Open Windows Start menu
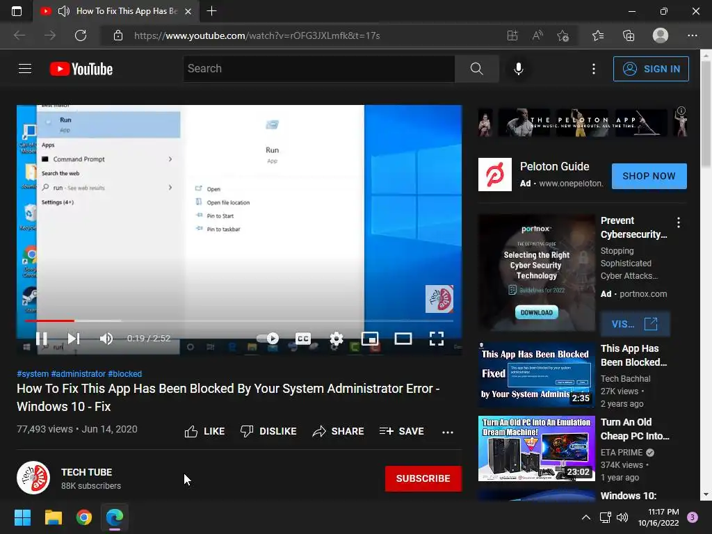This screenshot has height=534, width=712. tap(22, 517)
